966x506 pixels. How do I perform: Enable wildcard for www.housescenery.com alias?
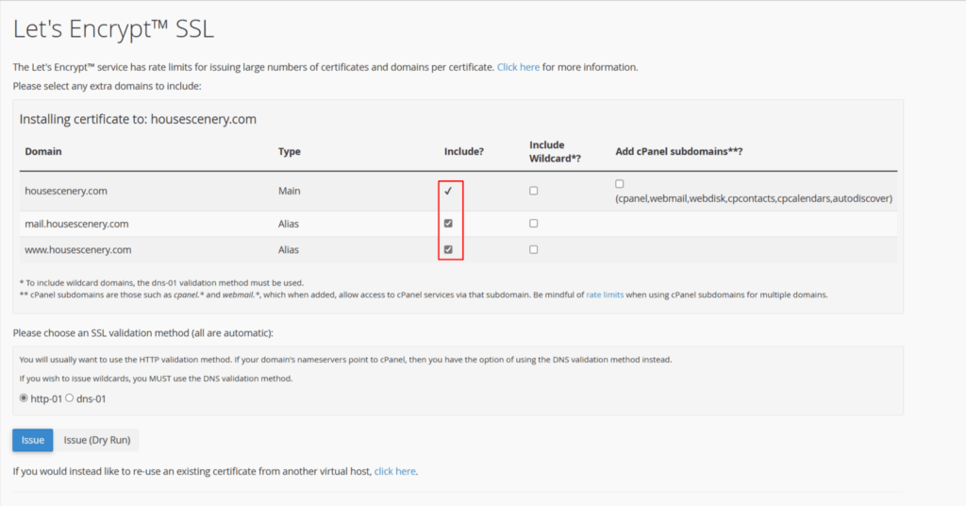click(x=534, y=250)
